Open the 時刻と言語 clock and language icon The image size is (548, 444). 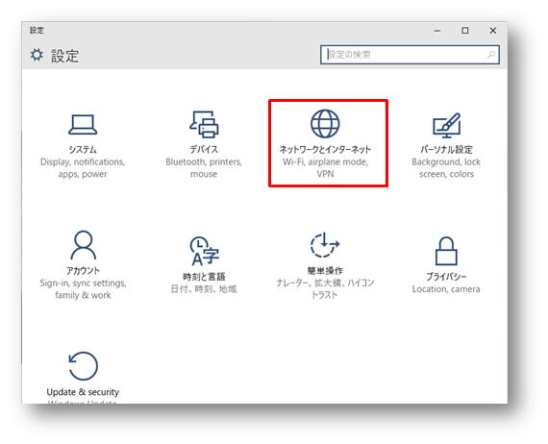point(204,251)
